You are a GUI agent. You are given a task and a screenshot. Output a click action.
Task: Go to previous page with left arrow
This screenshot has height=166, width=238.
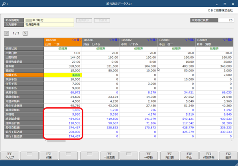pos(6,33)
